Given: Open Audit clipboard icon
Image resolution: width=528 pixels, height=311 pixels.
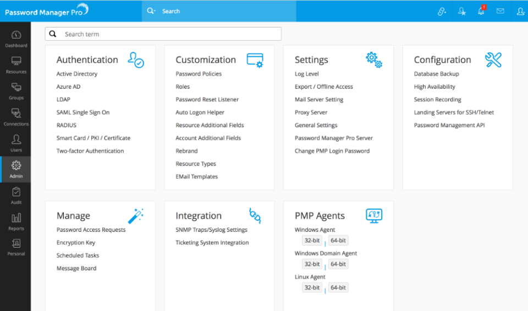Looking at the screenshot, I should click(16, 192).
